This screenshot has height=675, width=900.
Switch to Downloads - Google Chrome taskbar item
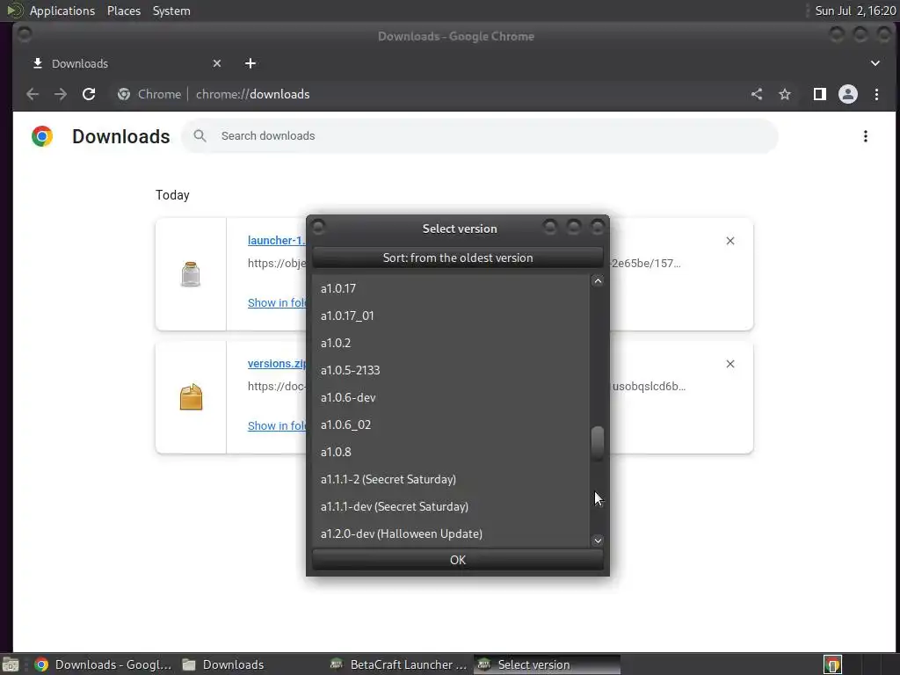click(104, 664)
